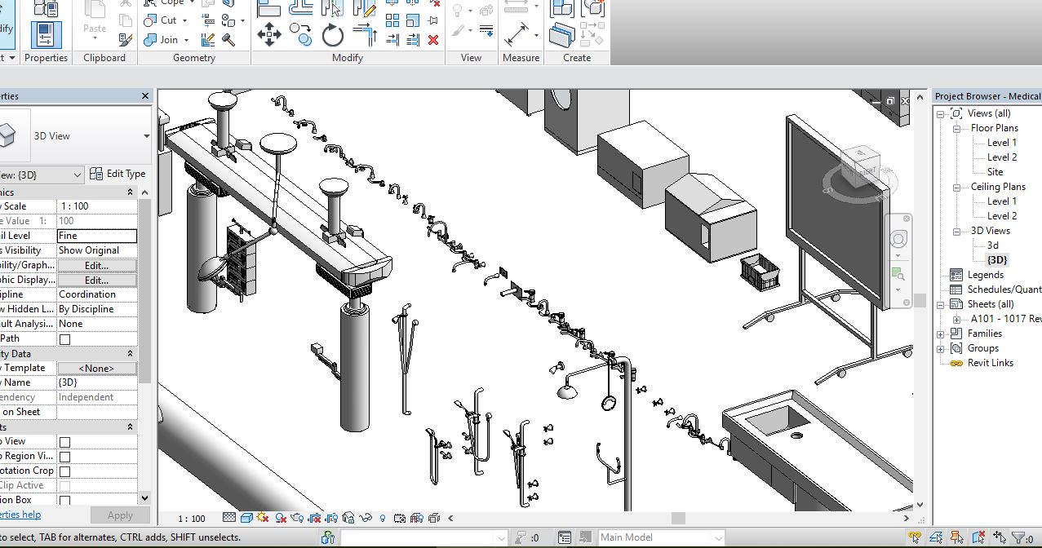Open Visual Style from view control bar

pyautogui.click(x=246, y=518)
